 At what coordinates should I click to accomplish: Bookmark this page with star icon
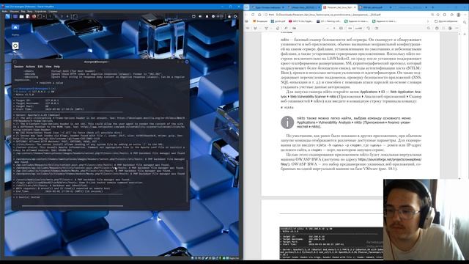click(x=437, y=15)
